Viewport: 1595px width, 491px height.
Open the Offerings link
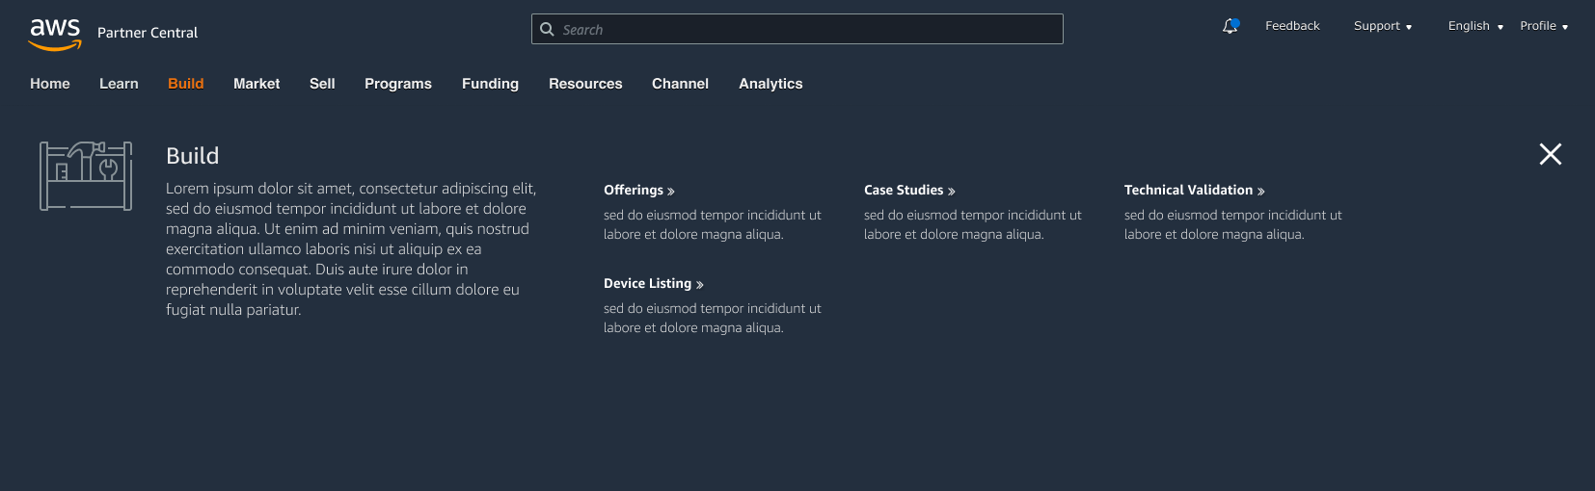tap(634, 191)
